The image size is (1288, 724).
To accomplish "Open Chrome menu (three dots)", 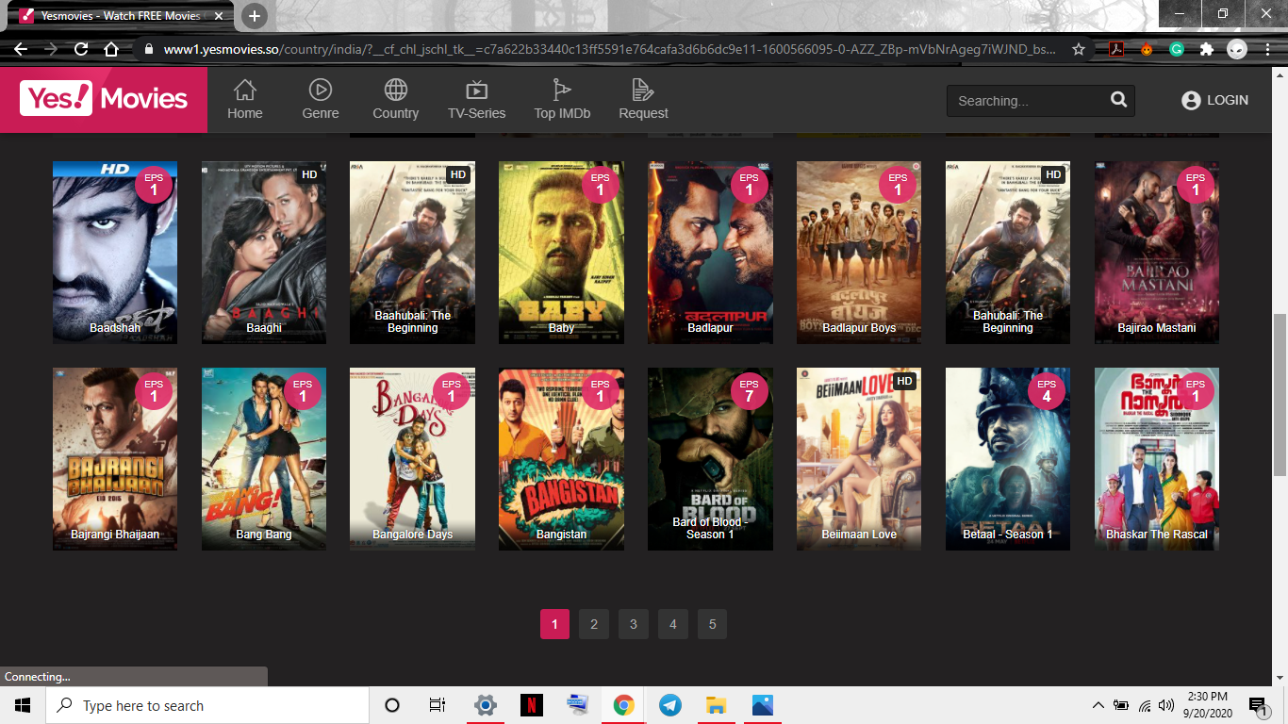I will [1268, 49].
